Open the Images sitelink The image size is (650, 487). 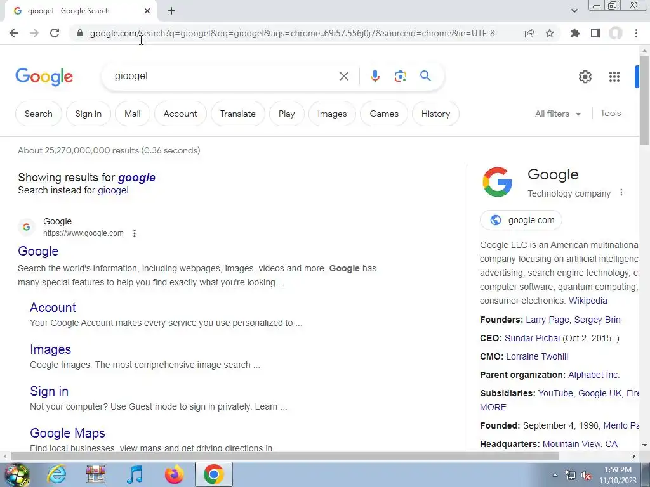click(50, 349)
